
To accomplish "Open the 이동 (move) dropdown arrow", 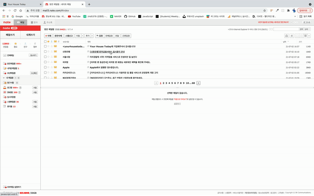I will tap(82, 36).
